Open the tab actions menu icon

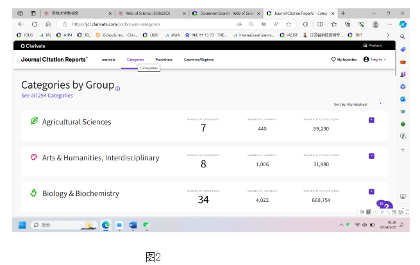point(33,13)
